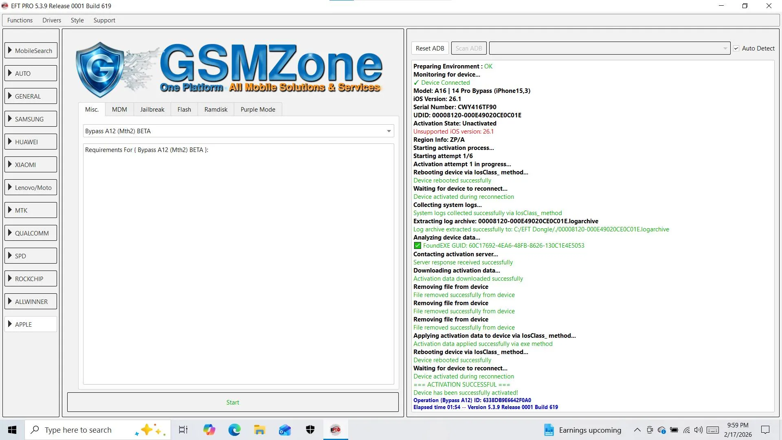Image resolution: width=782 pixels, height=440 pixels.
Task: Click the Reset ADB button
Action: pos(430,48)
